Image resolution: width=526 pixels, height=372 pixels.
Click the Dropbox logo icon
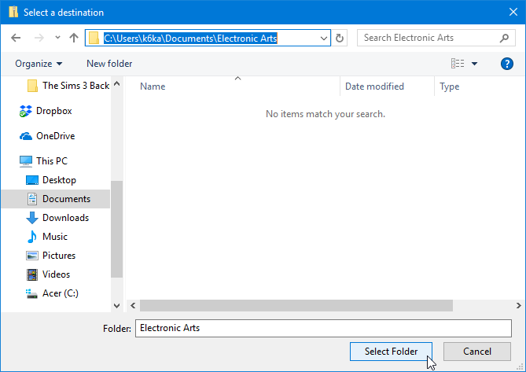click(x=26, y=111)
